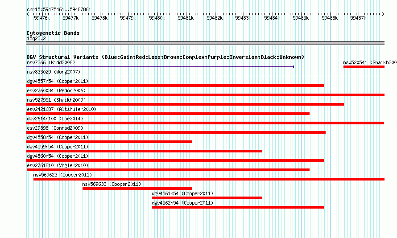Select the esv2760034 (Redon2006) label
This screenshot has width=397, height=238.
[x=56, y=90]
